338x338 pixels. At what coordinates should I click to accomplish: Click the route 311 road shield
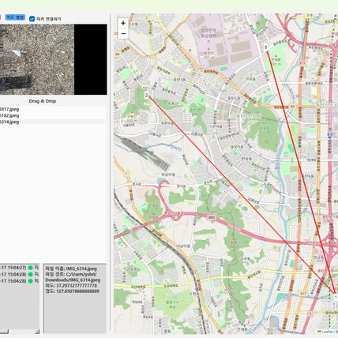(x=302, y=63)
